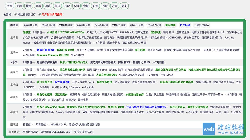Open 被驱逐出勇者队伍的白魔导师

coord(177,82)
